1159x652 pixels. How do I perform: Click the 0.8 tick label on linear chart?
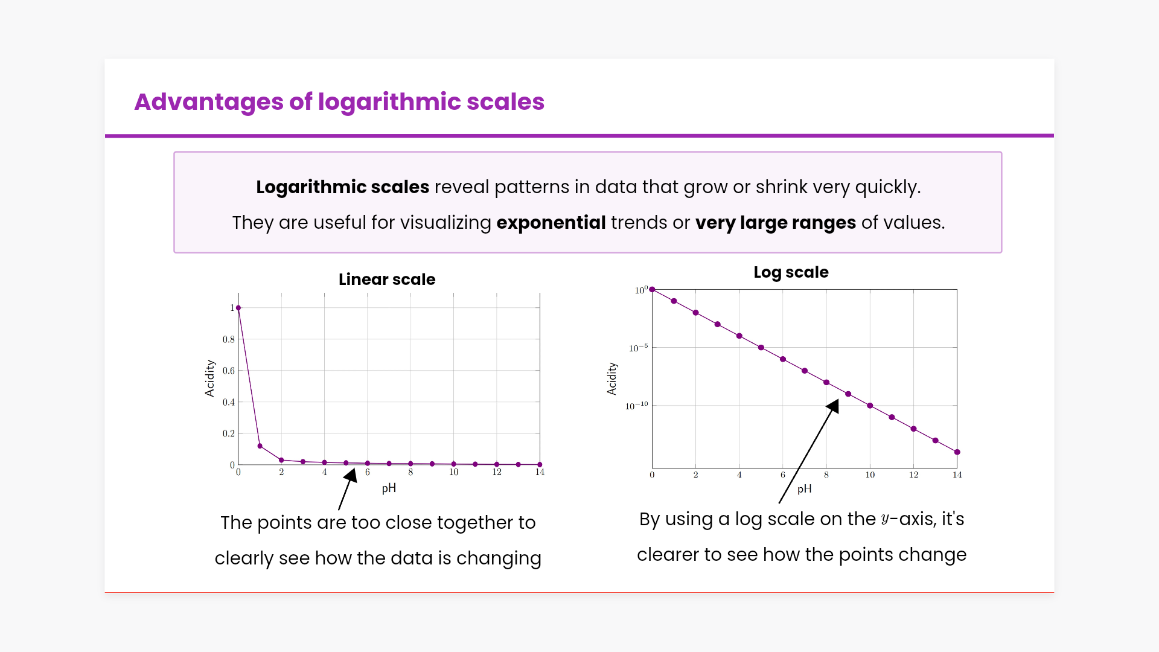tap(229, 339)
